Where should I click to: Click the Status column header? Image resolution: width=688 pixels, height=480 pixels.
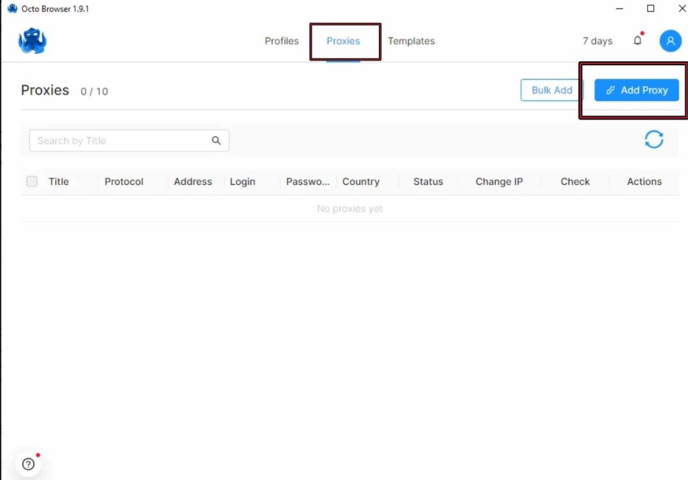pos(428,182)
